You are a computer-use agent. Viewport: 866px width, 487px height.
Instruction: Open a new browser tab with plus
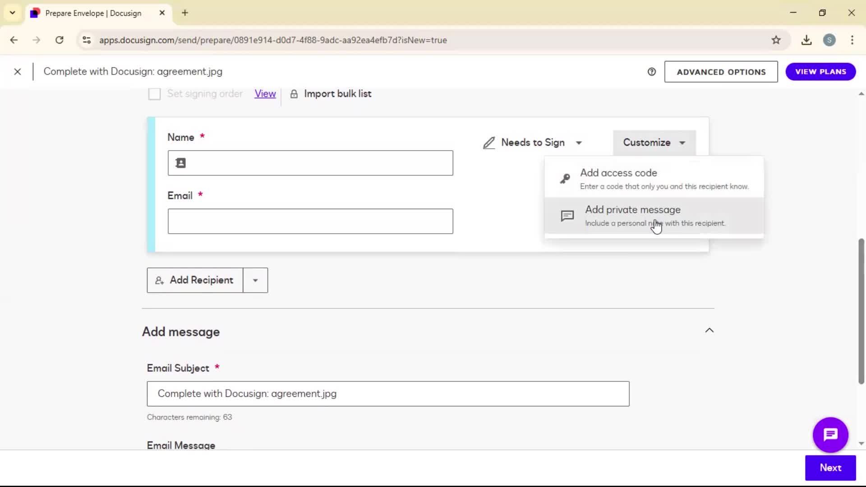coord(185,13)
